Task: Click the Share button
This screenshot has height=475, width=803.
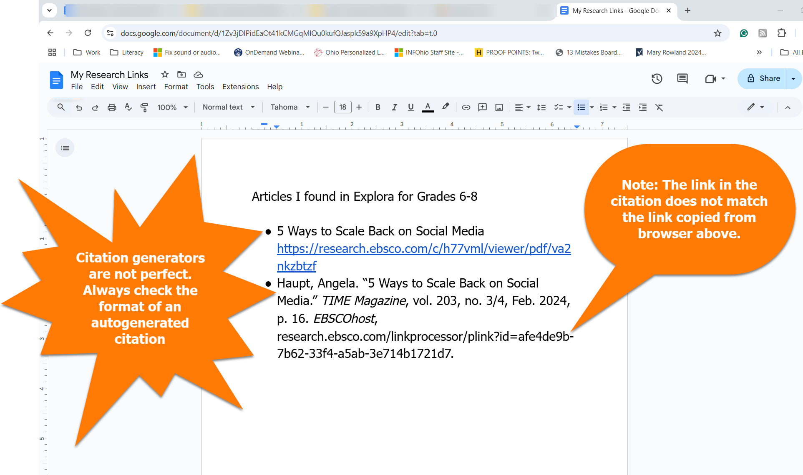Action: point(763,78)
